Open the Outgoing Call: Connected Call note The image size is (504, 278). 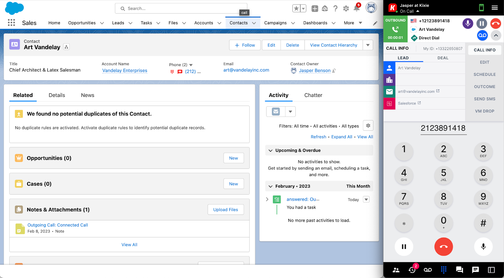(58, 225)
